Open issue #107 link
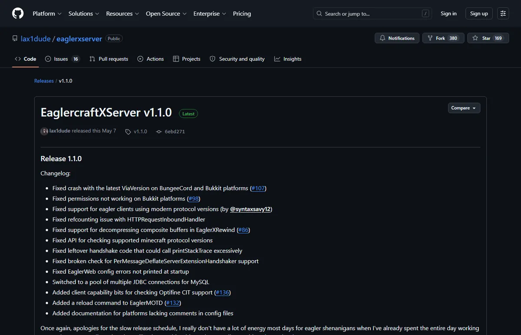This screenshot has height=335, width=521. [258, 188]
